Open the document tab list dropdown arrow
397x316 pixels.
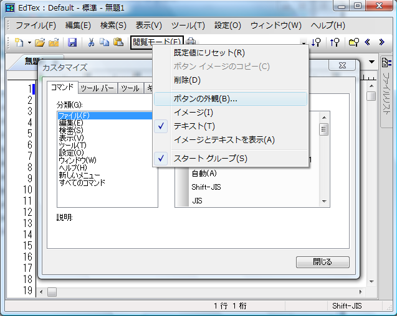coord(371,62)
